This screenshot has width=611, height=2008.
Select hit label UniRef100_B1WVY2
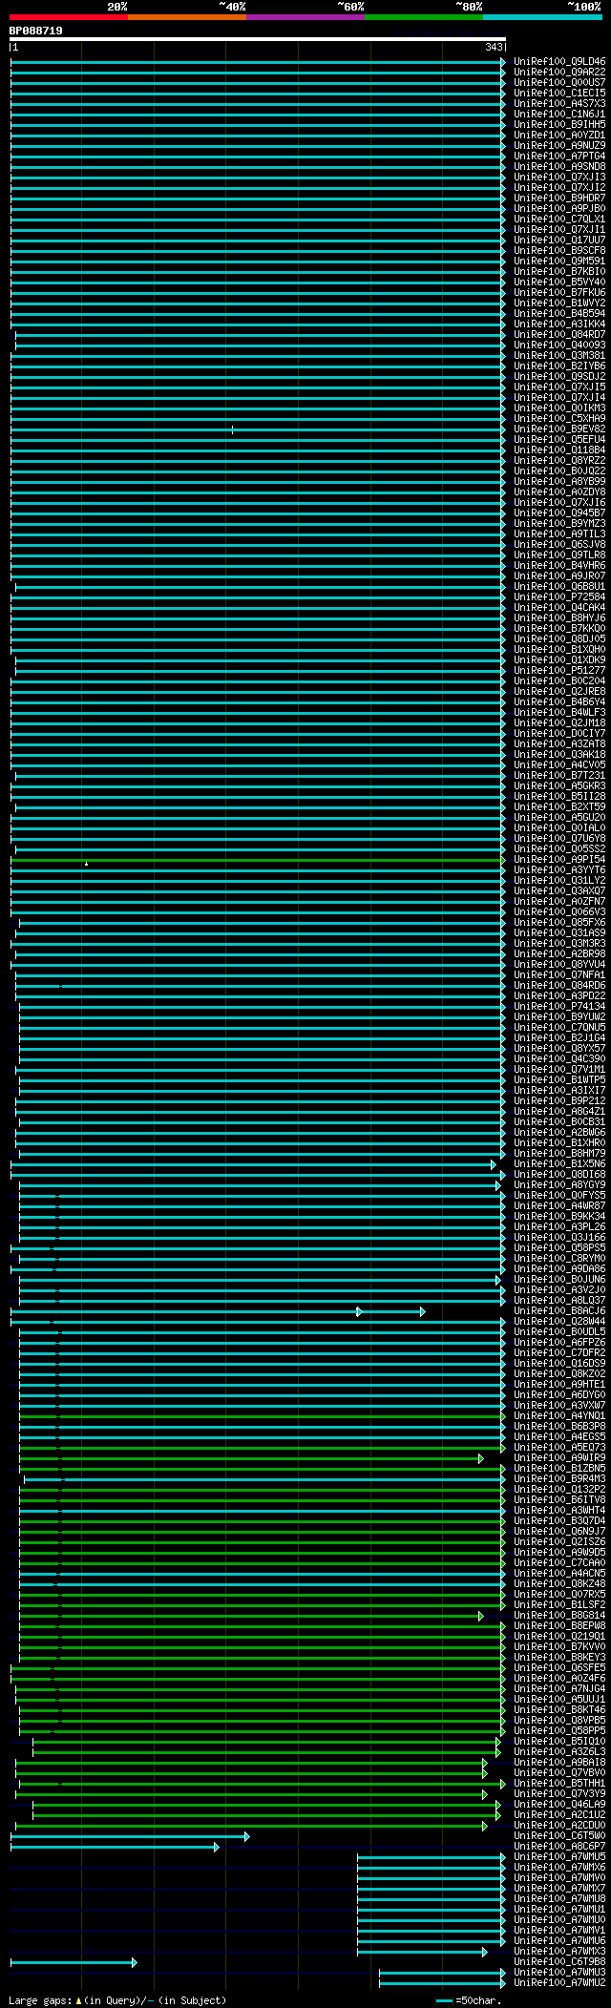coord(559,303)
